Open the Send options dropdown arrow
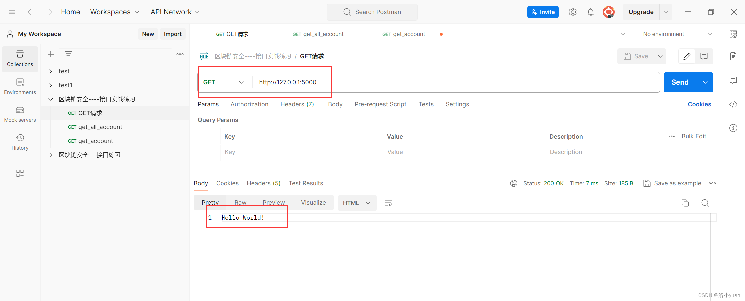 coord(705,82)
